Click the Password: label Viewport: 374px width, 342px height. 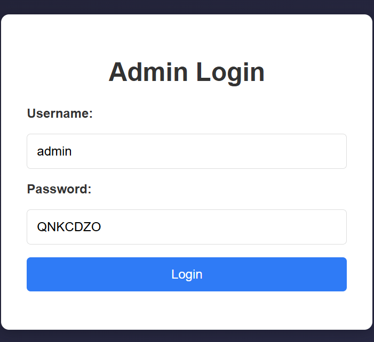(x=59, y=189)
